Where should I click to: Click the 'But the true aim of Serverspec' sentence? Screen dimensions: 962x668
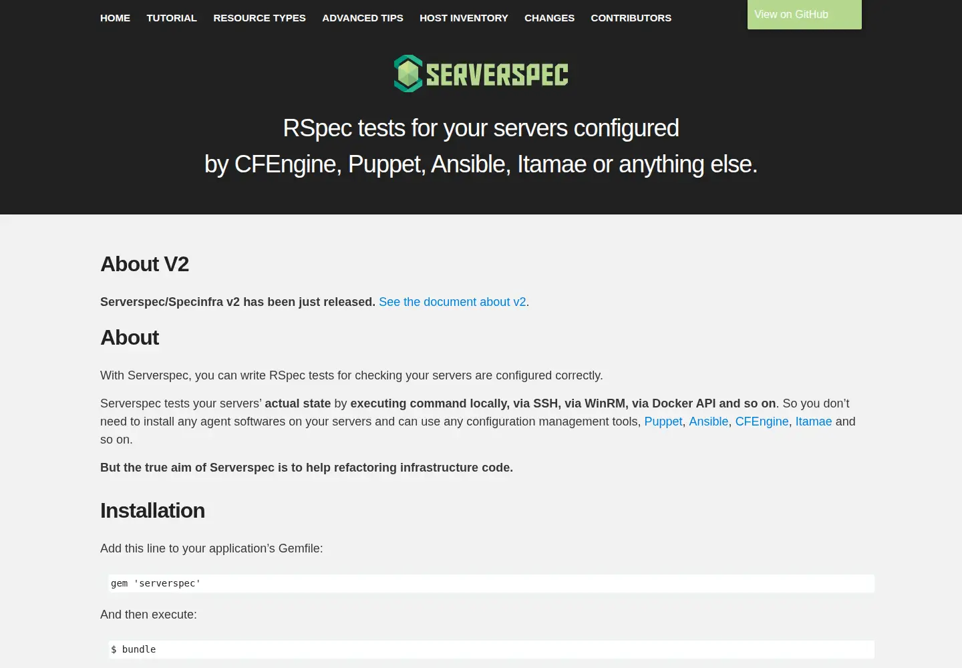click(307, 468)
